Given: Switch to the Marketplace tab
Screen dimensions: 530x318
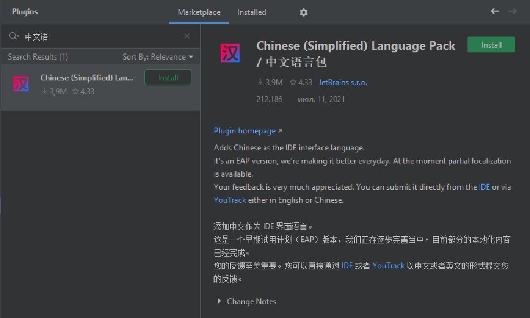Looking at the screenshot, I should coord(199,13).
